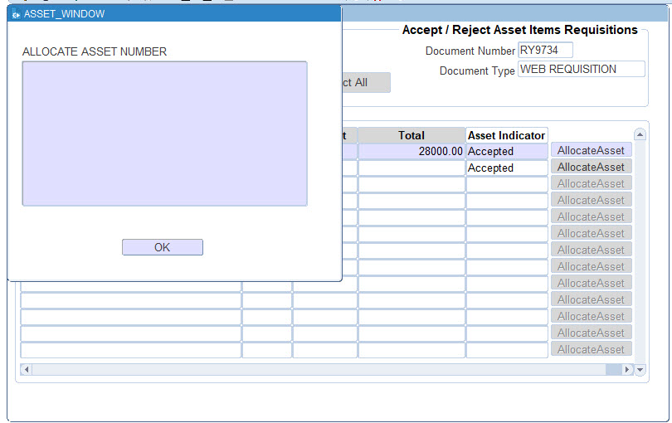Image resolution: width=672 pixels, height=423 pixels.
Task: Click the ASSET_WINDOW title bar icon
Action: pyautogui.click(x=16, y=14)
